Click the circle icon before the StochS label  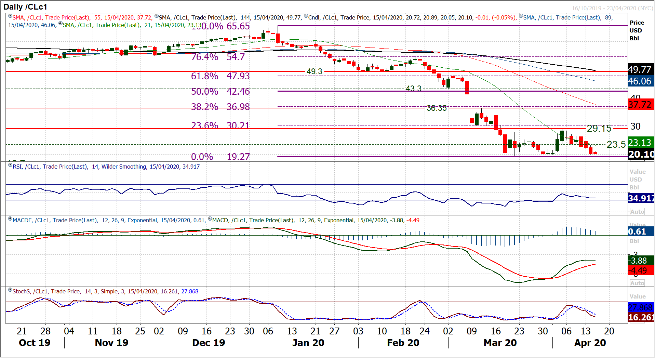[x=10, y=290]
